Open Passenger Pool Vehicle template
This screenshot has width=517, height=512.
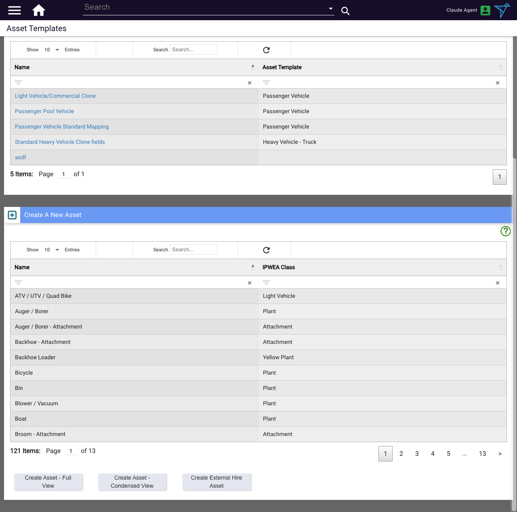point(44,111)
